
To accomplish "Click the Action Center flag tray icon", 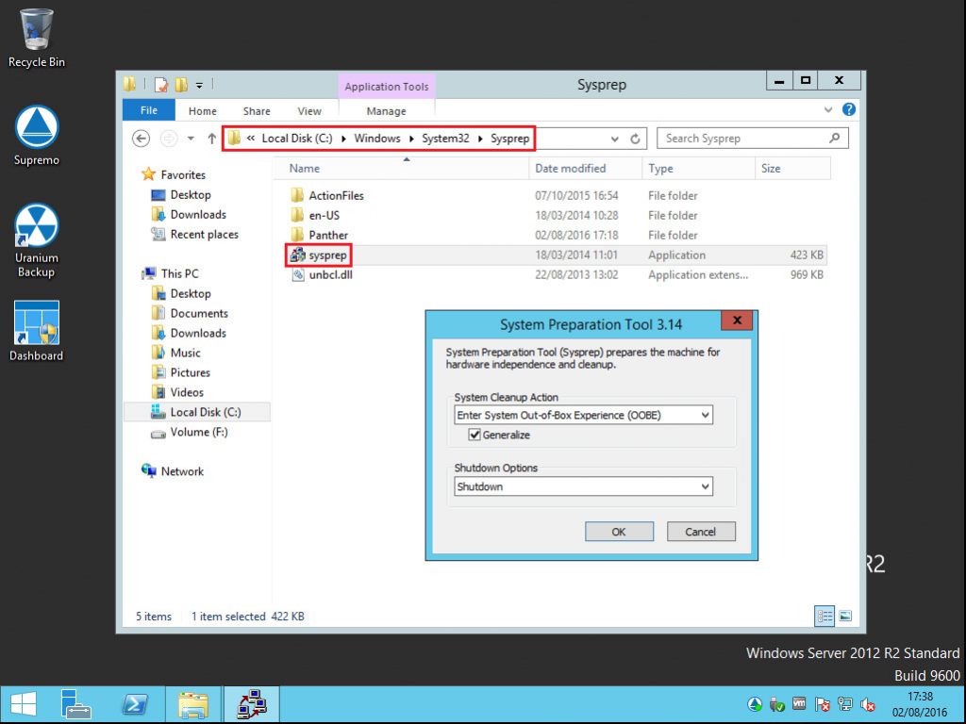I will [x=823, y=704].
